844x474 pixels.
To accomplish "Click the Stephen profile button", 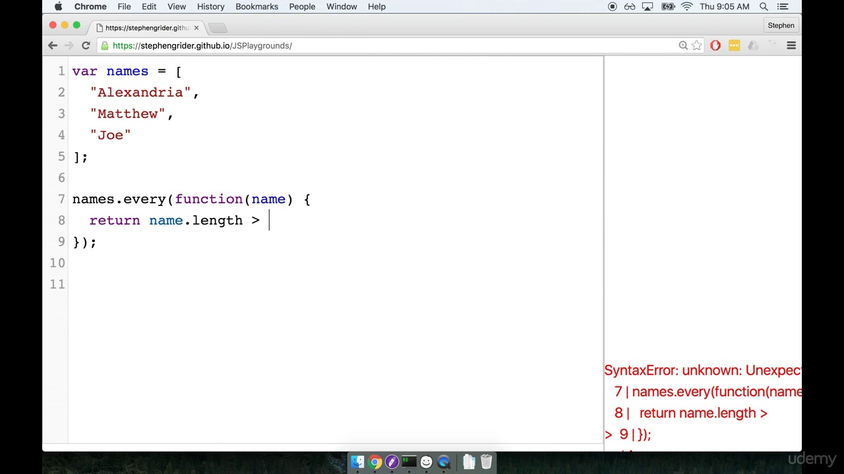I will tap(781, 26).
